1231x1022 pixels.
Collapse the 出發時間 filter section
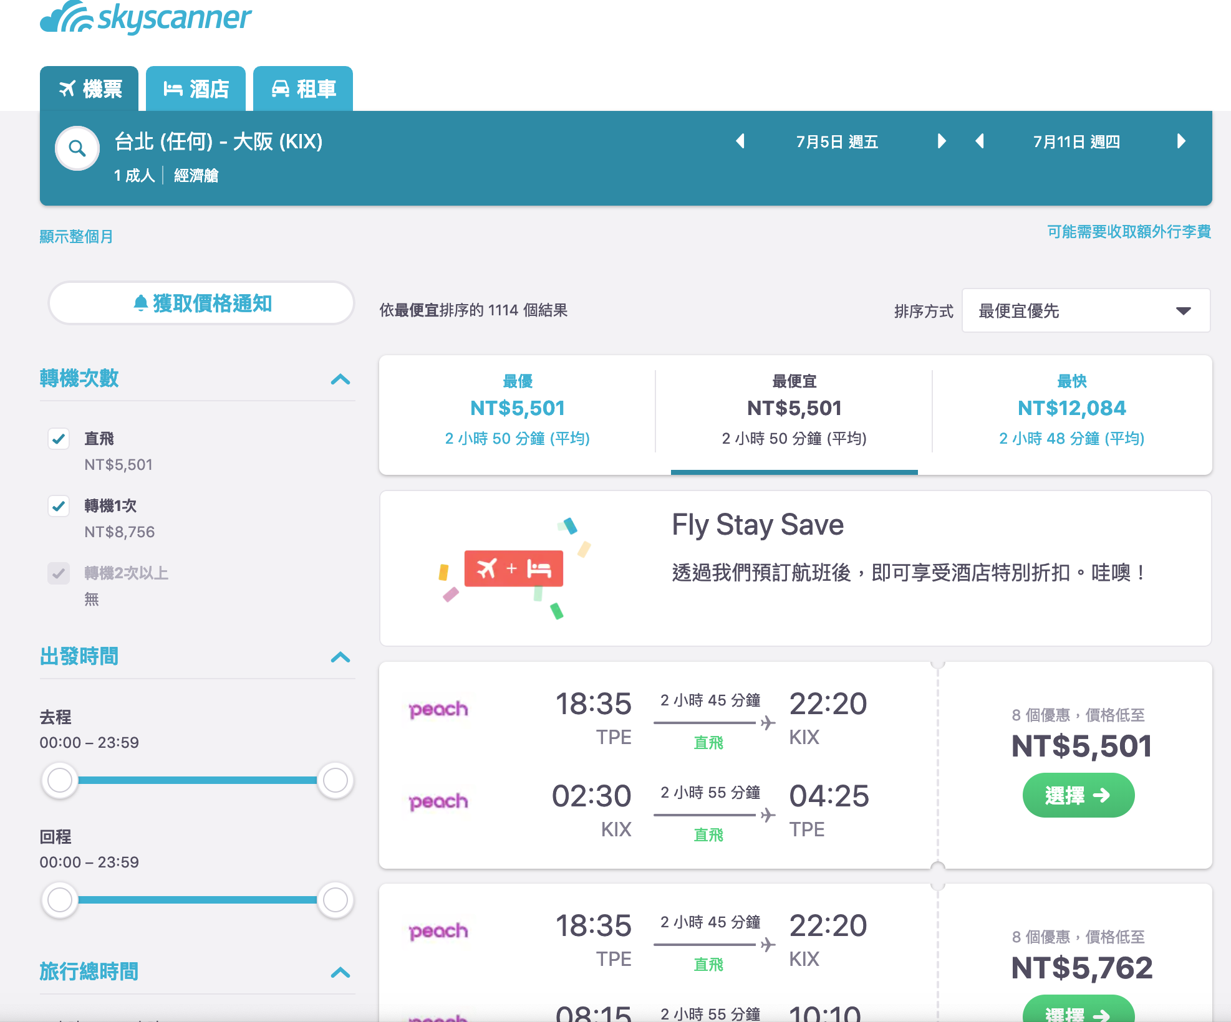pyautogui.click(x=340, y=657)
